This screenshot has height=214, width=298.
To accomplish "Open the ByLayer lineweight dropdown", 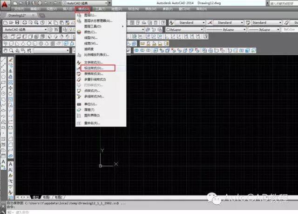I will (x=264, y=30).
